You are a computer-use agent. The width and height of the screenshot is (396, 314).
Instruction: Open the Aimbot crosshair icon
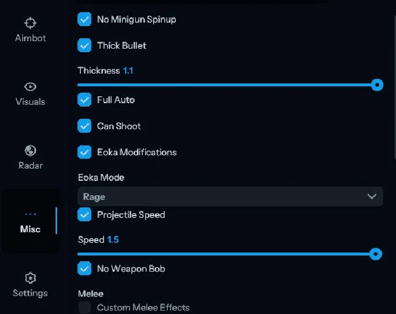[30, 23]
